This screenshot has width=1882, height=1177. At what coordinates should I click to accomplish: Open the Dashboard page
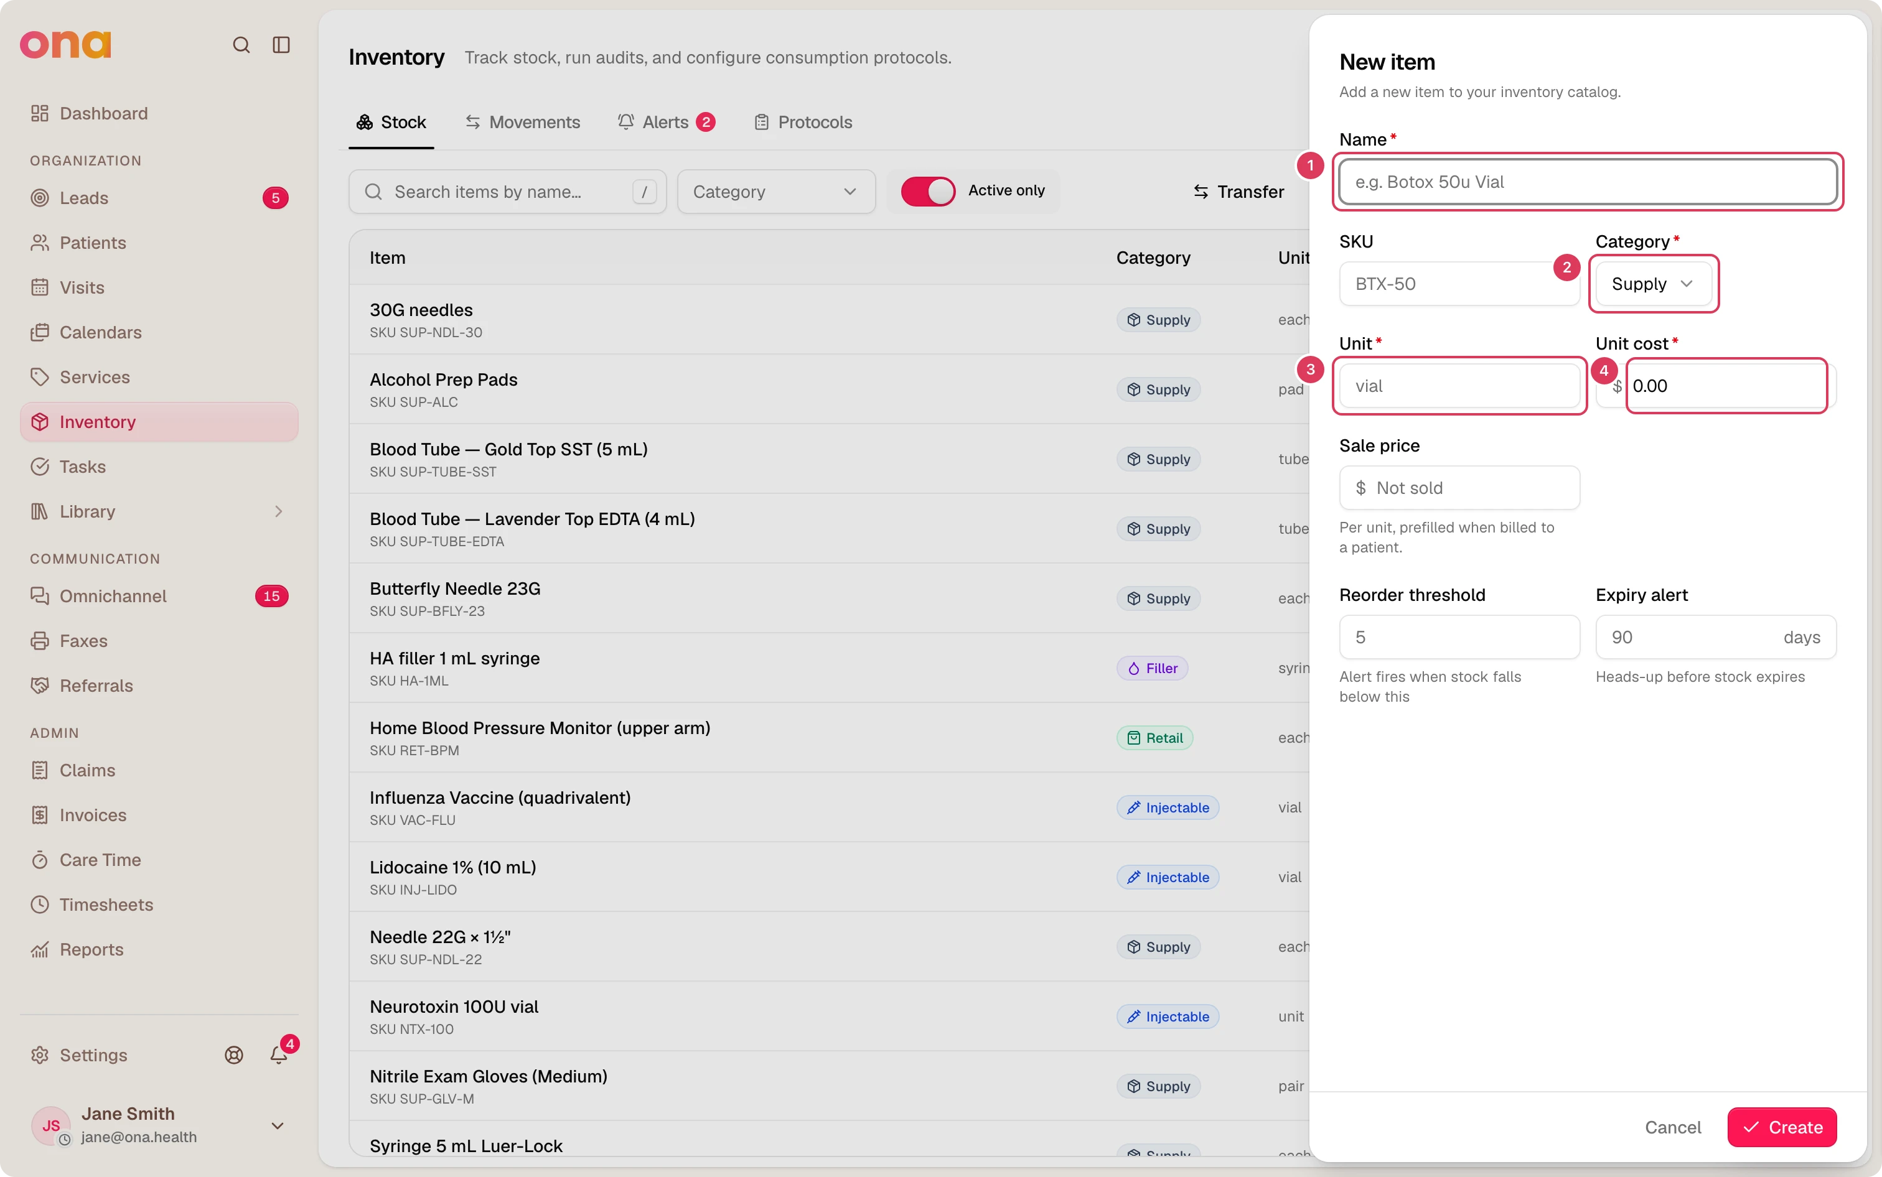pos(159,114)
